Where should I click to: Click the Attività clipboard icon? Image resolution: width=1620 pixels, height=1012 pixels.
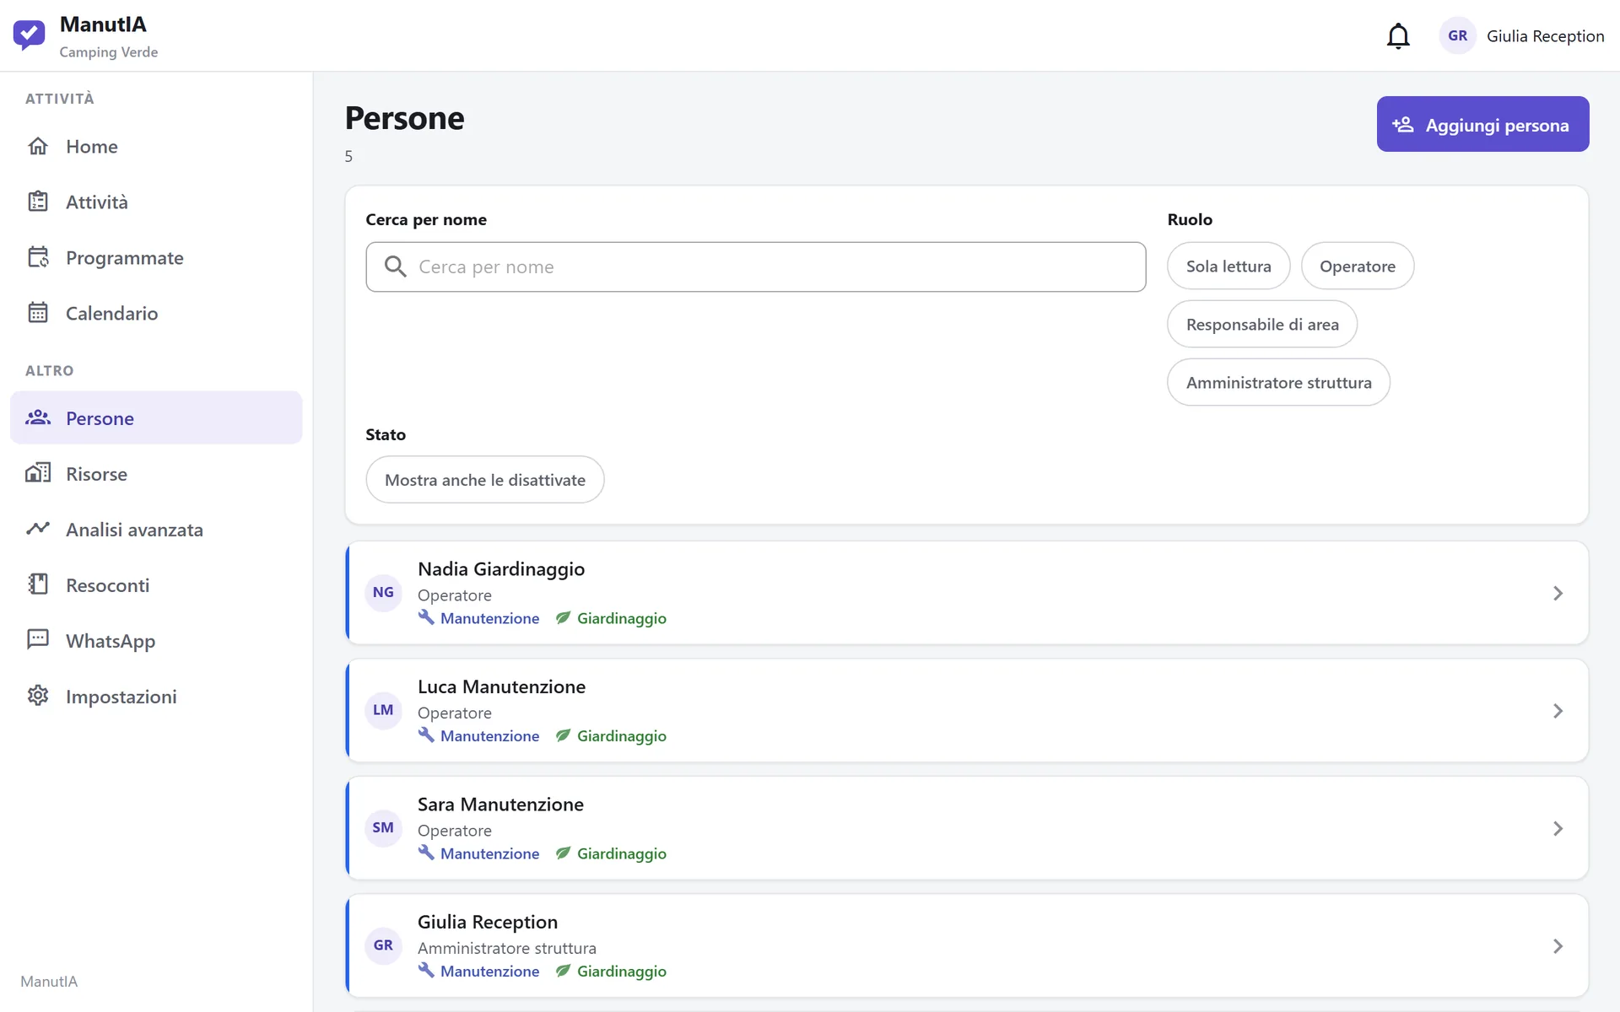(x=38, y=202)
